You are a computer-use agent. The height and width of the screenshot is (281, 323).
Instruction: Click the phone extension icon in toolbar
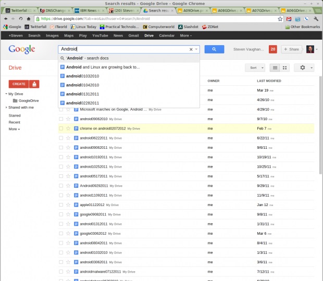(x=306, y=19)
